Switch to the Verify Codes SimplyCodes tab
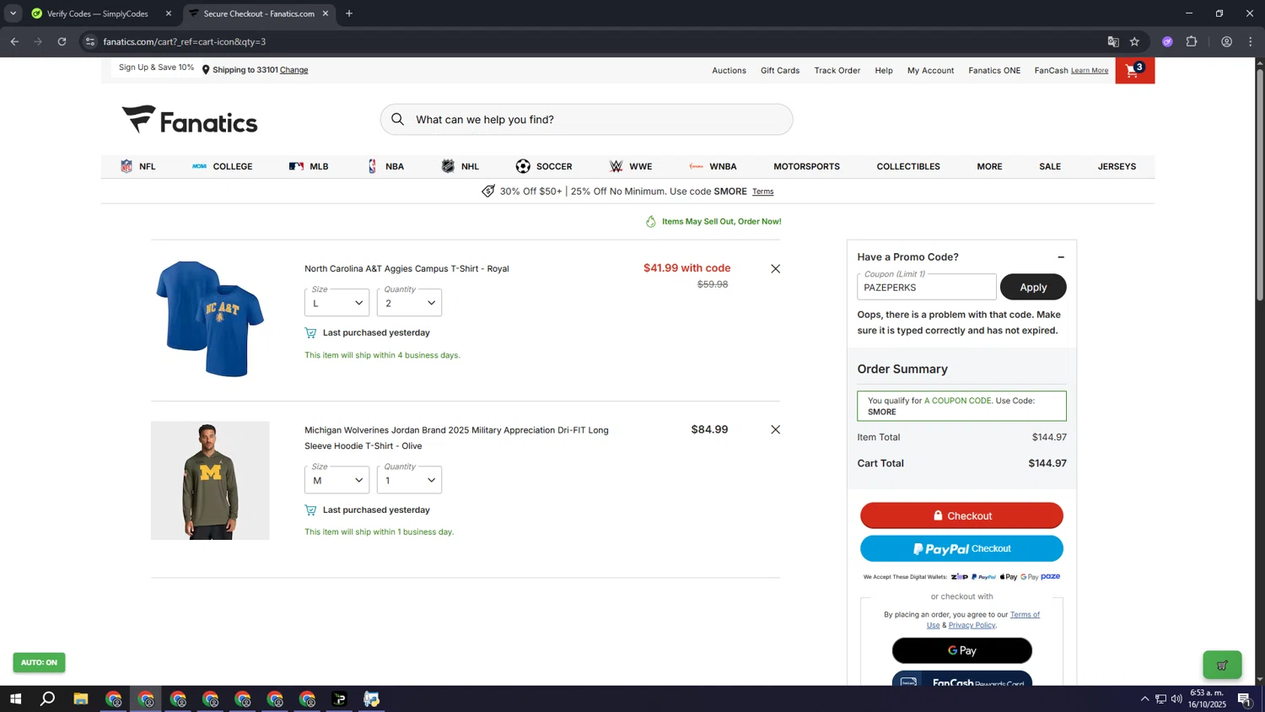Viewport: 1265px width, 712px height. (x=97, y=13)
